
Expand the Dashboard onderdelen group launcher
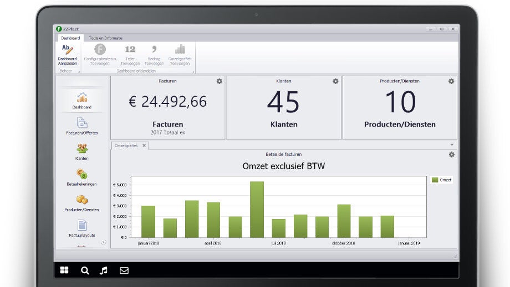tap(193, 72)
